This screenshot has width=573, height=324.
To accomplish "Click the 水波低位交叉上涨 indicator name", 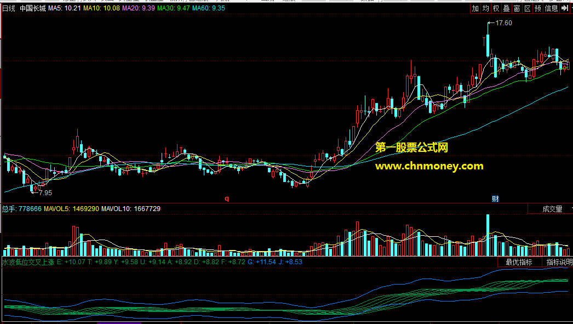I will (x=28, y=262).
